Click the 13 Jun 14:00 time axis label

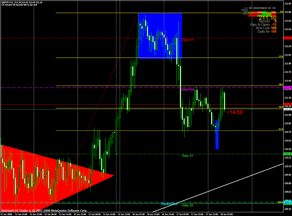(x=109, y=214)
